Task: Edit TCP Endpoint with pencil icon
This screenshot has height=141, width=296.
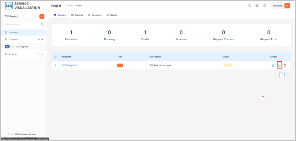Action: tap(273, 65)
